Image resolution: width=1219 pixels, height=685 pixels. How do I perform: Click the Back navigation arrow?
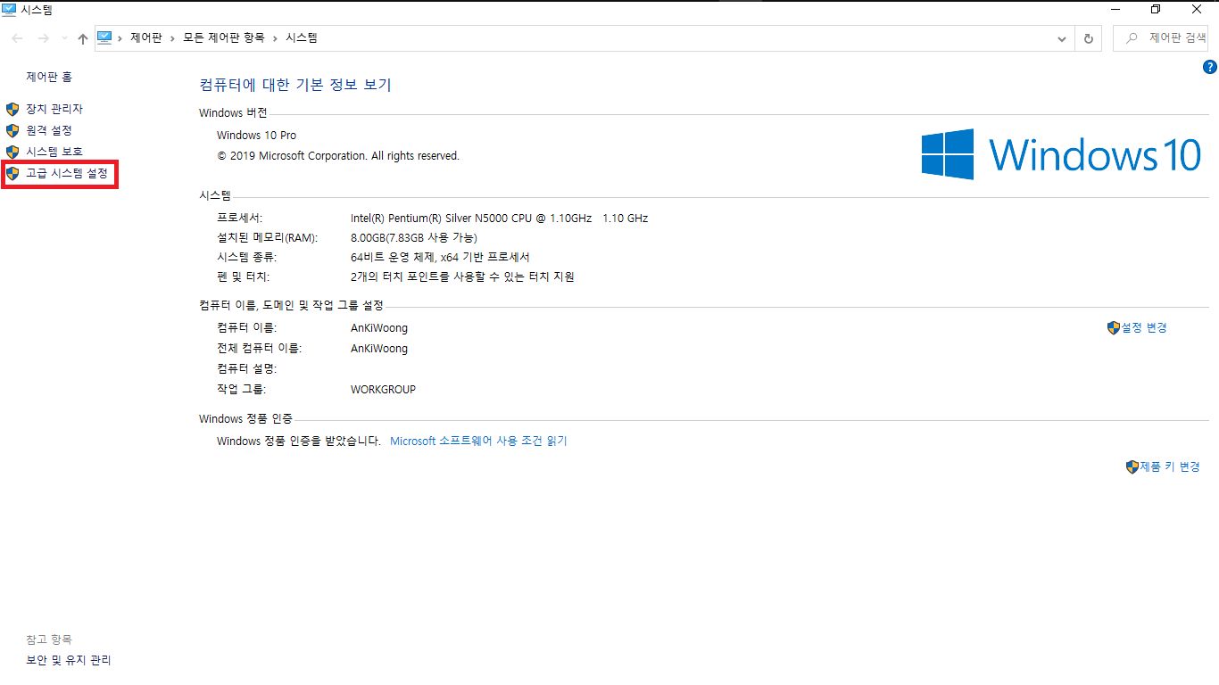(x=18, y=38)
